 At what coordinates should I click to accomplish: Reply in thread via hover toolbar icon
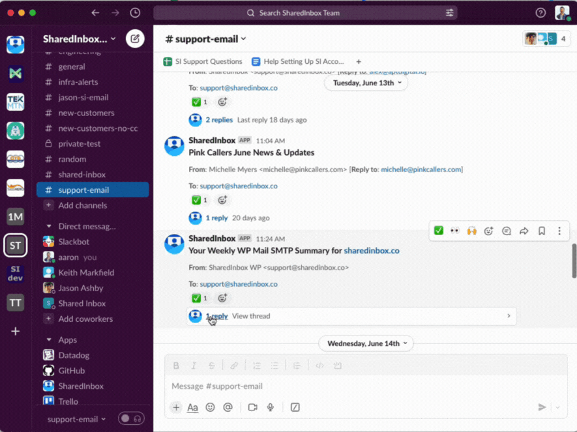click(x=507, y=231)
